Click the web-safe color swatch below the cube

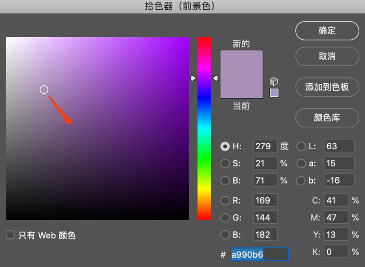[274, 93]
